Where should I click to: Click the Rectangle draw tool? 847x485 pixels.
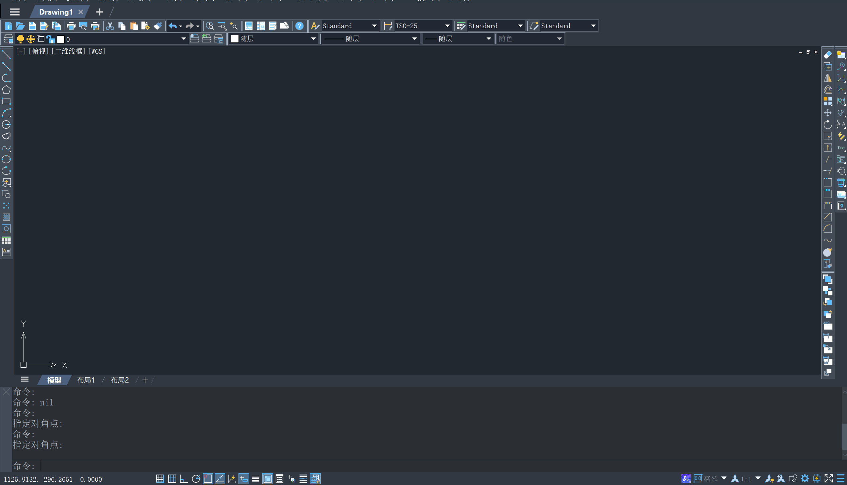click(x=7, y=102)
